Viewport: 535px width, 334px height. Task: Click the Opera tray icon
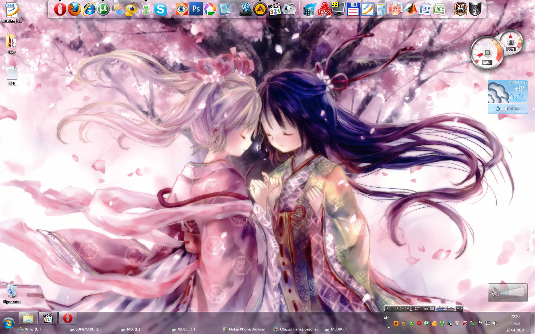pyautogui.click(x=419, y=323)
